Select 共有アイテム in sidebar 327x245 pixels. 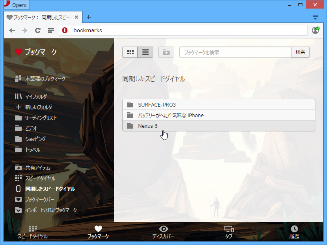click(33, 167)
